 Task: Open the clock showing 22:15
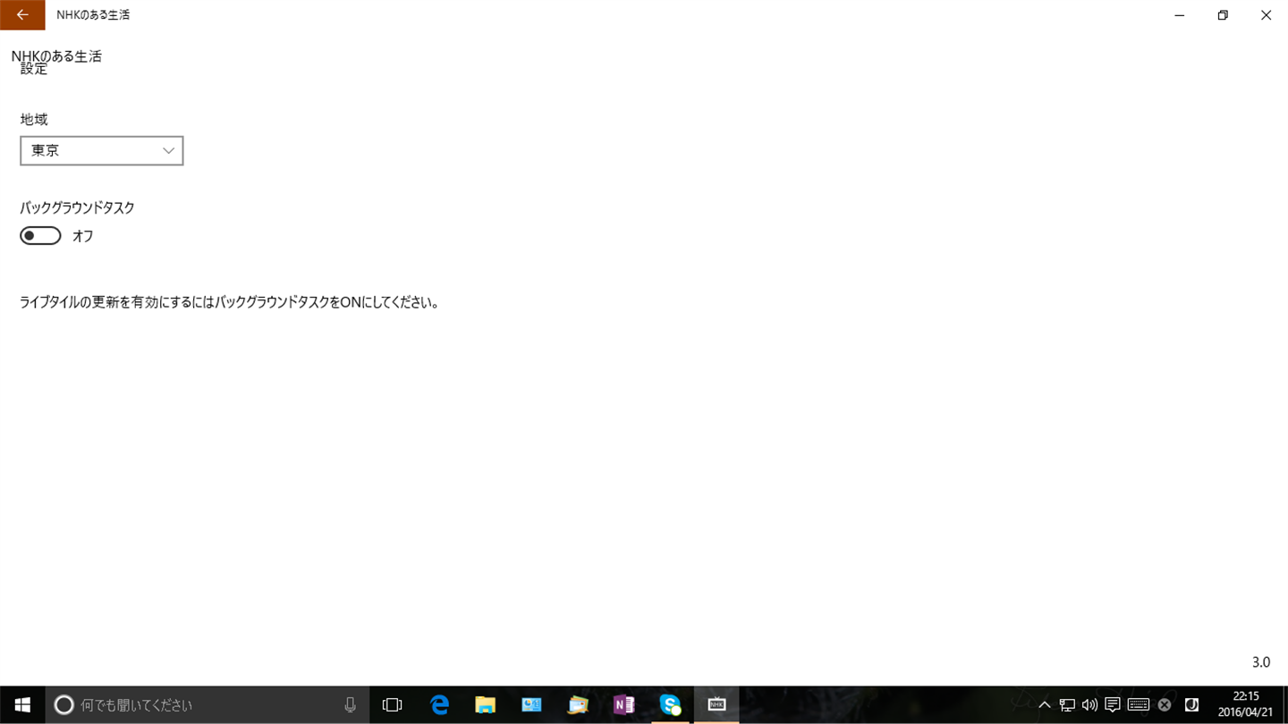[x=1245, y=705]
